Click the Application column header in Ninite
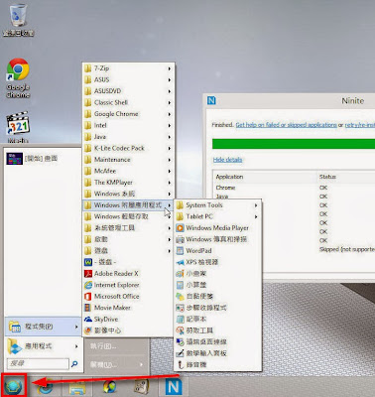The width and height of the screenshot is (375, 397). click(x=229, y=177)
